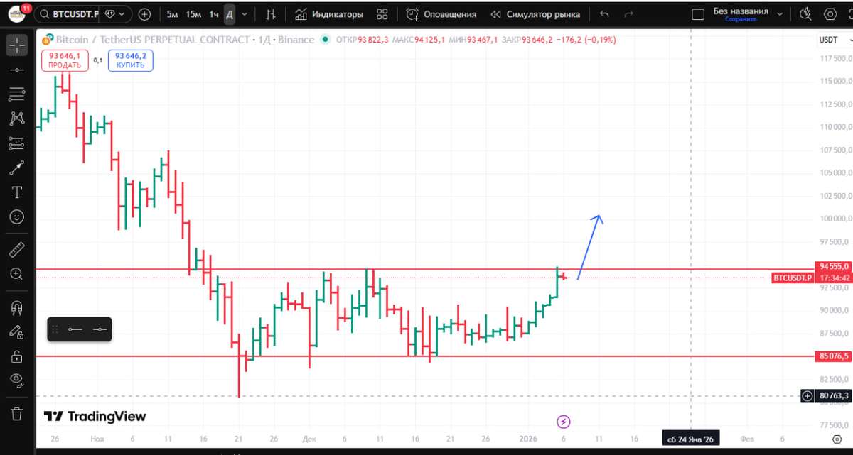Select the ruler measure tool
The image size is (853, 455).
(x=16, y=249)
